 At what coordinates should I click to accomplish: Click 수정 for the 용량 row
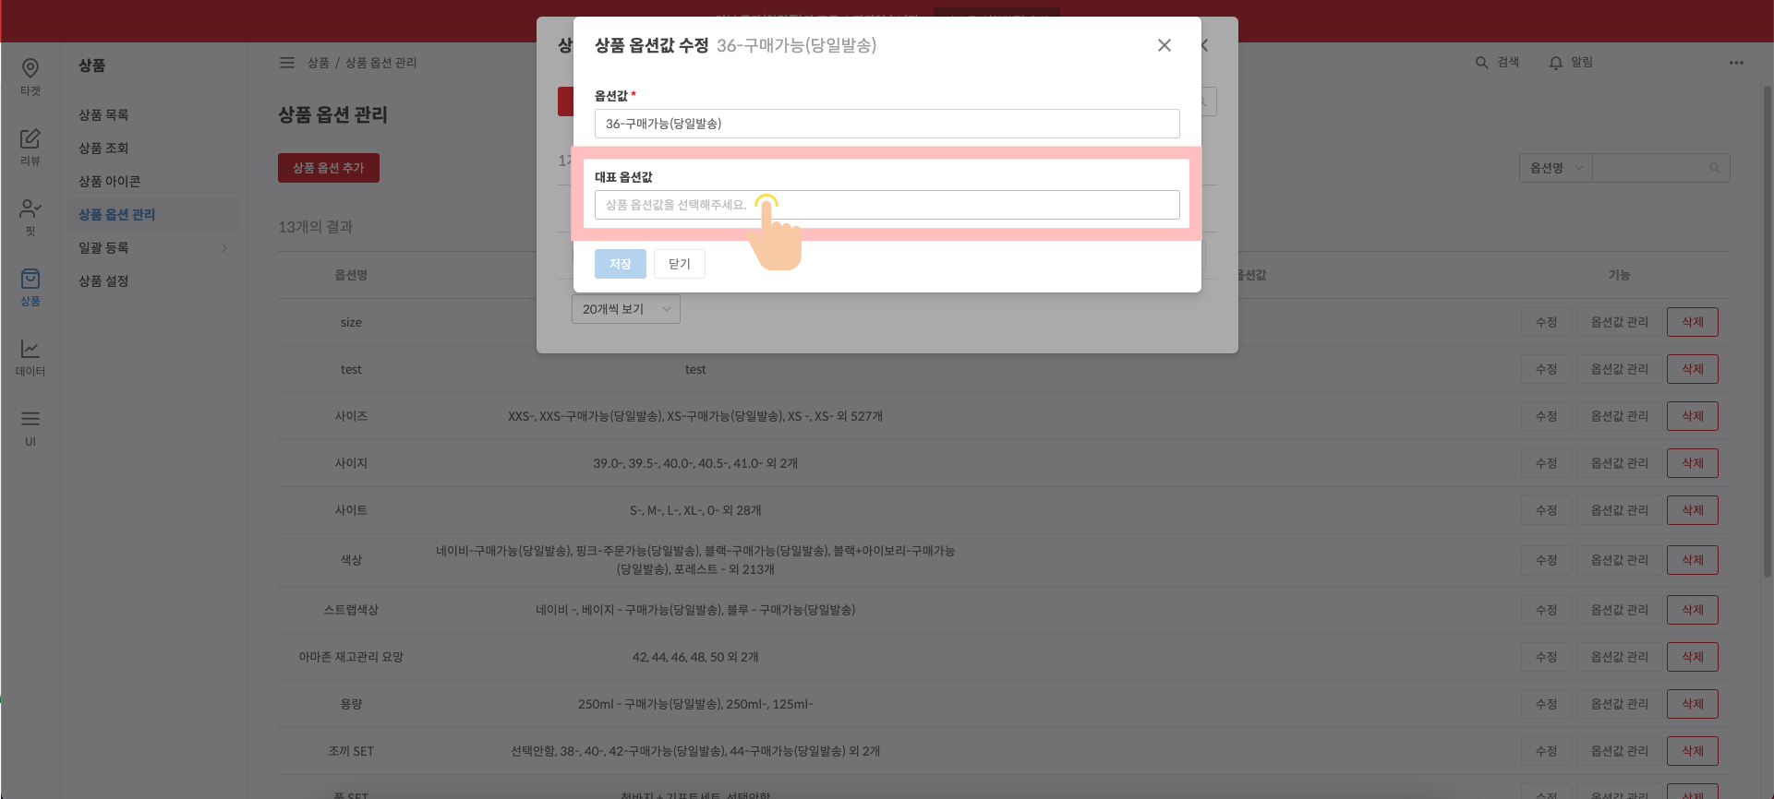[x=1547, y=704]
